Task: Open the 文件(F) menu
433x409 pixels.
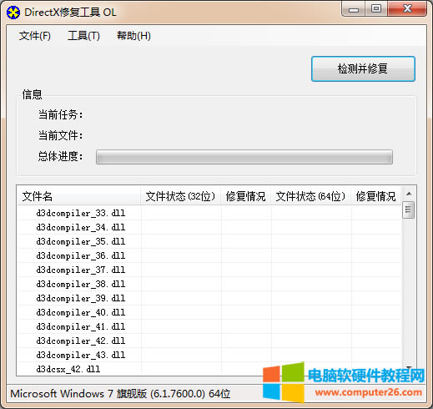Action: click(35, 36)
